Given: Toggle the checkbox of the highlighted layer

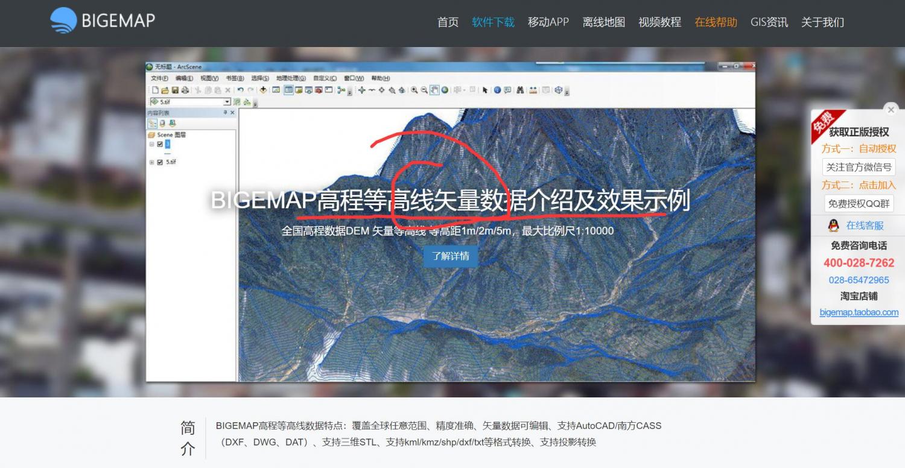Looking at the screenshot, I should (160, 144).
